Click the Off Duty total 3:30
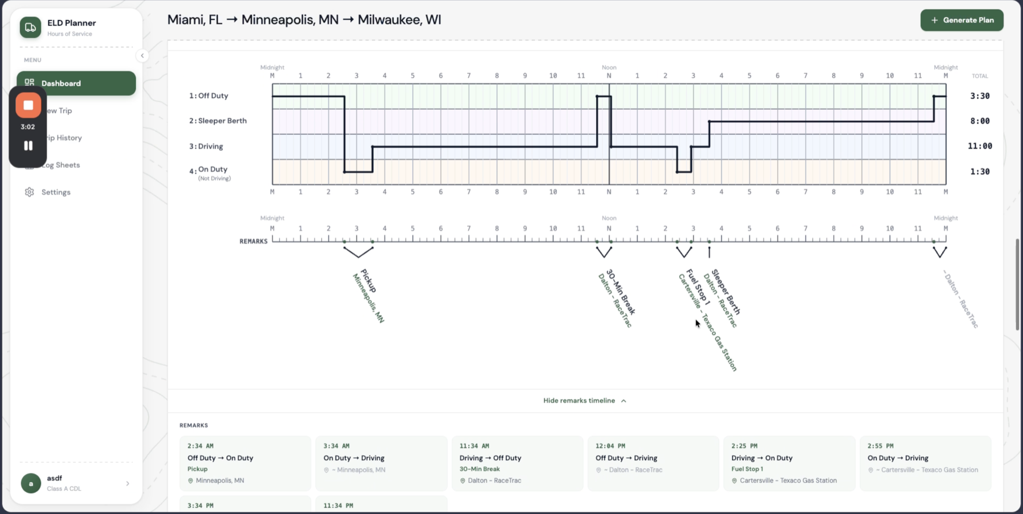This screenshot has width=1023, height=514. pyautogui.click(x=980, y=96)
